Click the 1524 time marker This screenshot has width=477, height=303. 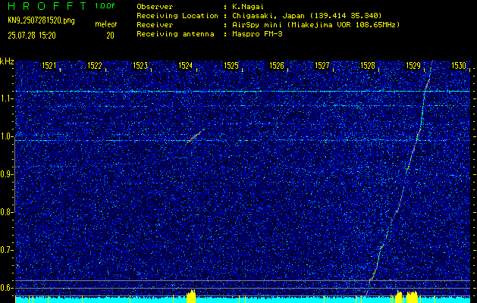tap(185, 66)
